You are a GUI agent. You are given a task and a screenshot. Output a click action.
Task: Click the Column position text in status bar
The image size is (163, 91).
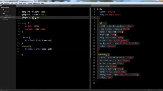[x=4, y=90]
